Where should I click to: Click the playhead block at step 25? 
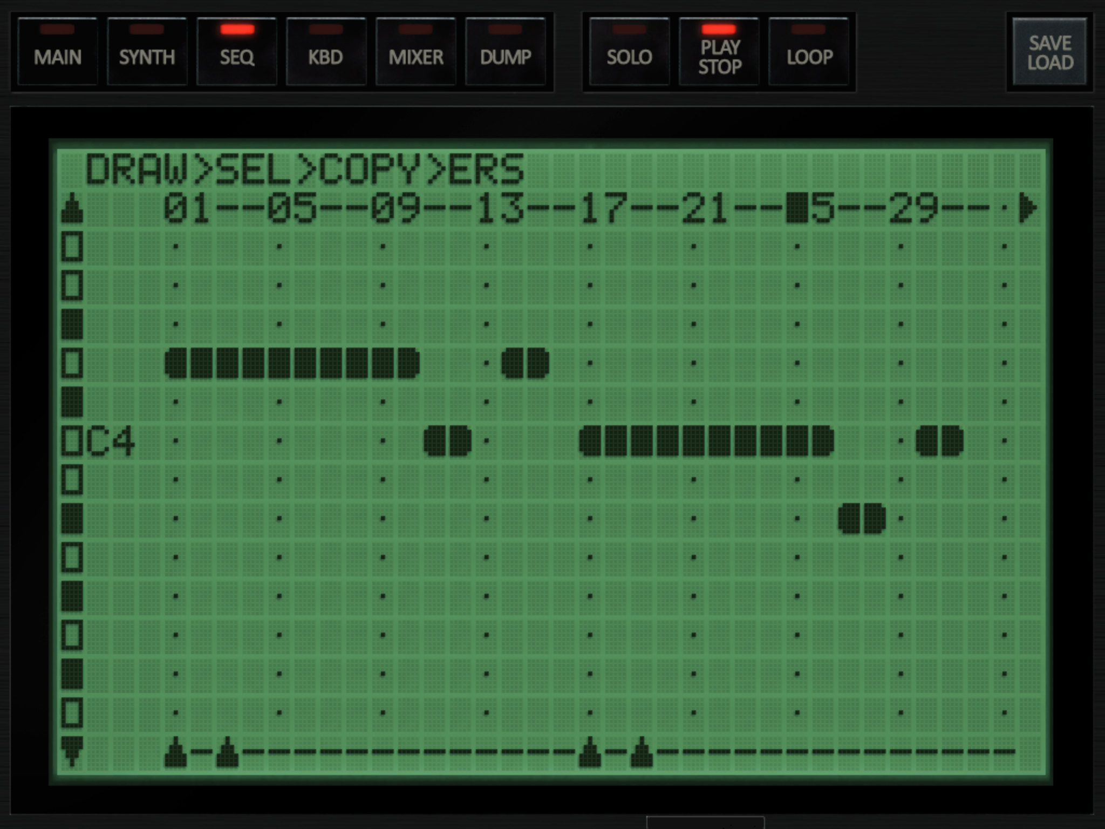click(797, 208)
